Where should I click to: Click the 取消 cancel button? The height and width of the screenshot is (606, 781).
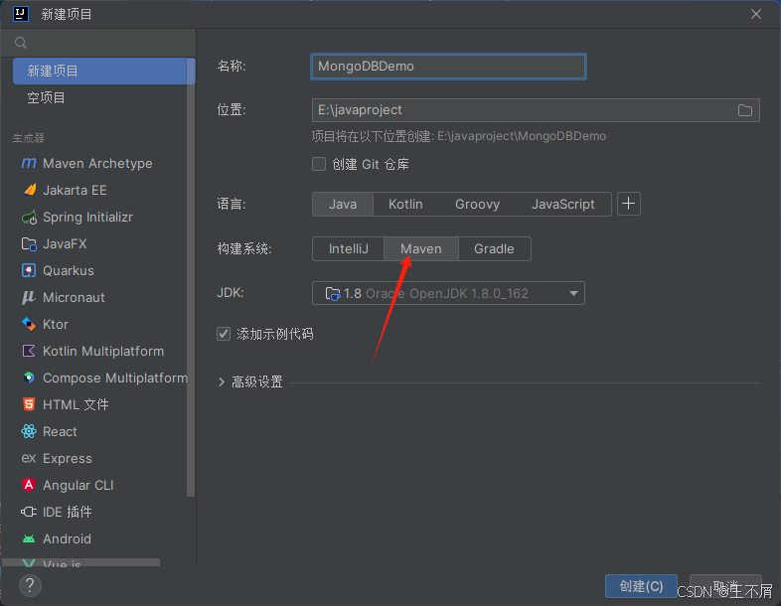725,586
